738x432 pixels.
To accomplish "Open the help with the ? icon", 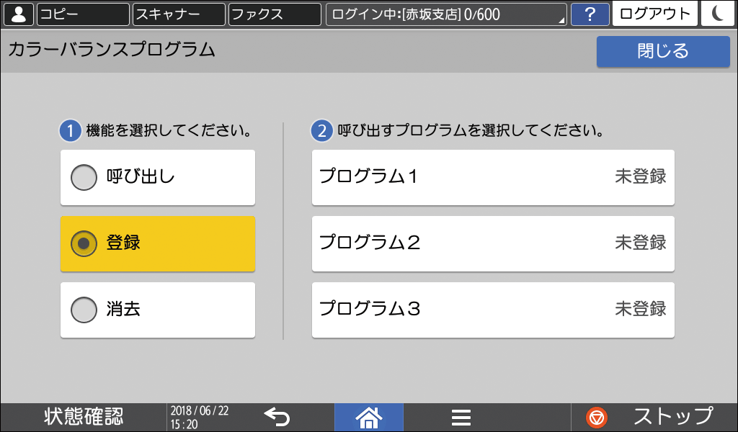I will 590,13.
